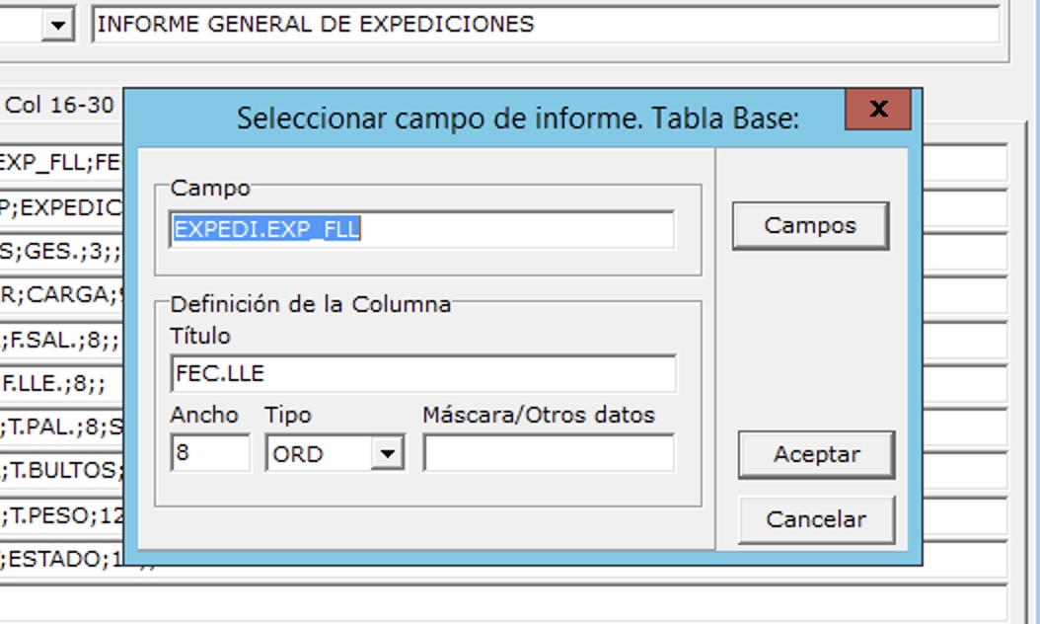Click the Campos button

[x=810, y=226]
